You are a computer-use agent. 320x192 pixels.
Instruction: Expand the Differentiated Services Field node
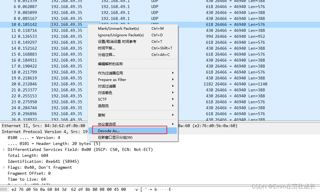coord(3,149)
